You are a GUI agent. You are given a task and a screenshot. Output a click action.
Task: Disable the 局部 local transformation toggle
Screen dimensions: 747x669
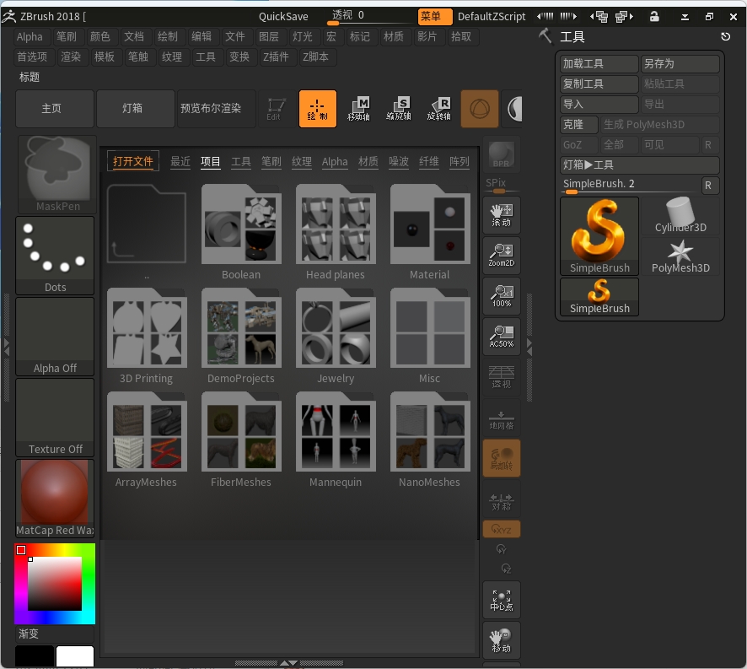(x=502, y=457)
